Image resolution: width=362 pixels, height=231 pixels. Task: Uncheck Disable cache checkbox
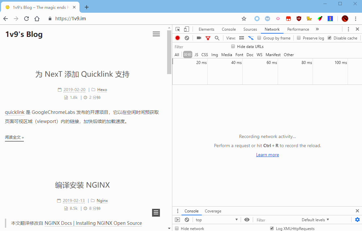tap(329, 38)
